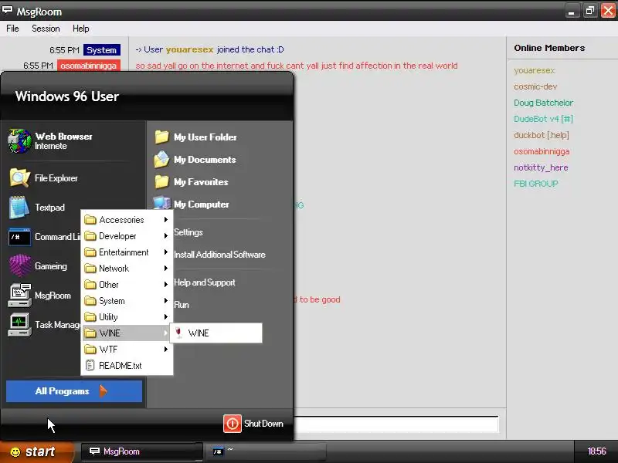Click the README.txt document icon
The height and width of the screenshot is (463, 618).
90,365
